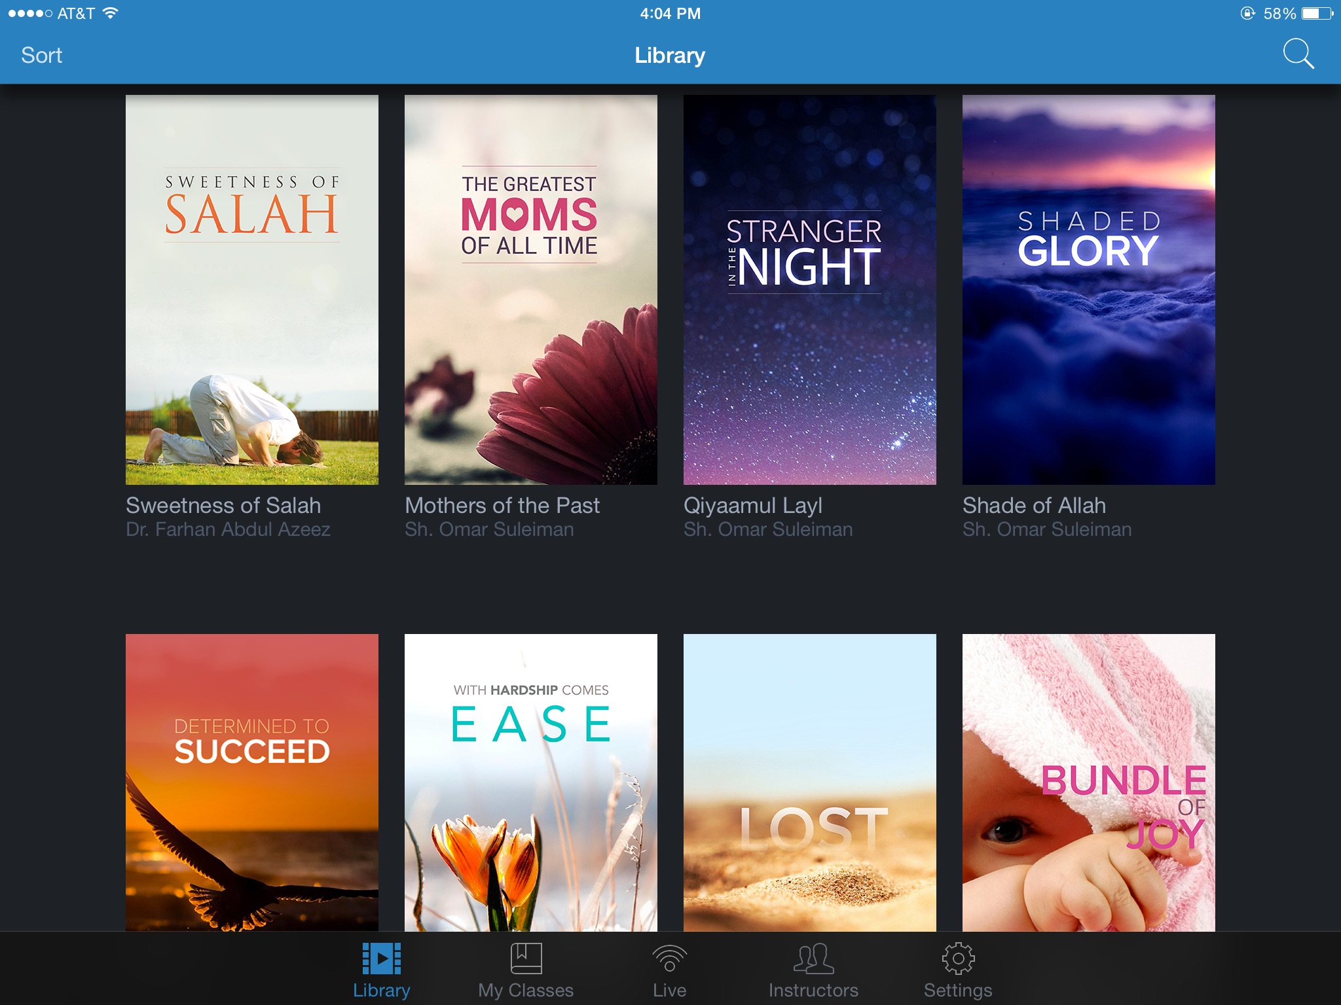Image resolution: width=1341 pixels, height=1005 pixels.
Task: Open the Instructors people icon
Action: [x=813, y=959]
